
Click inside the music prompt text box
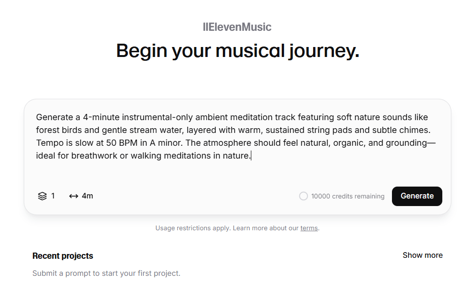tap(237, 143)
